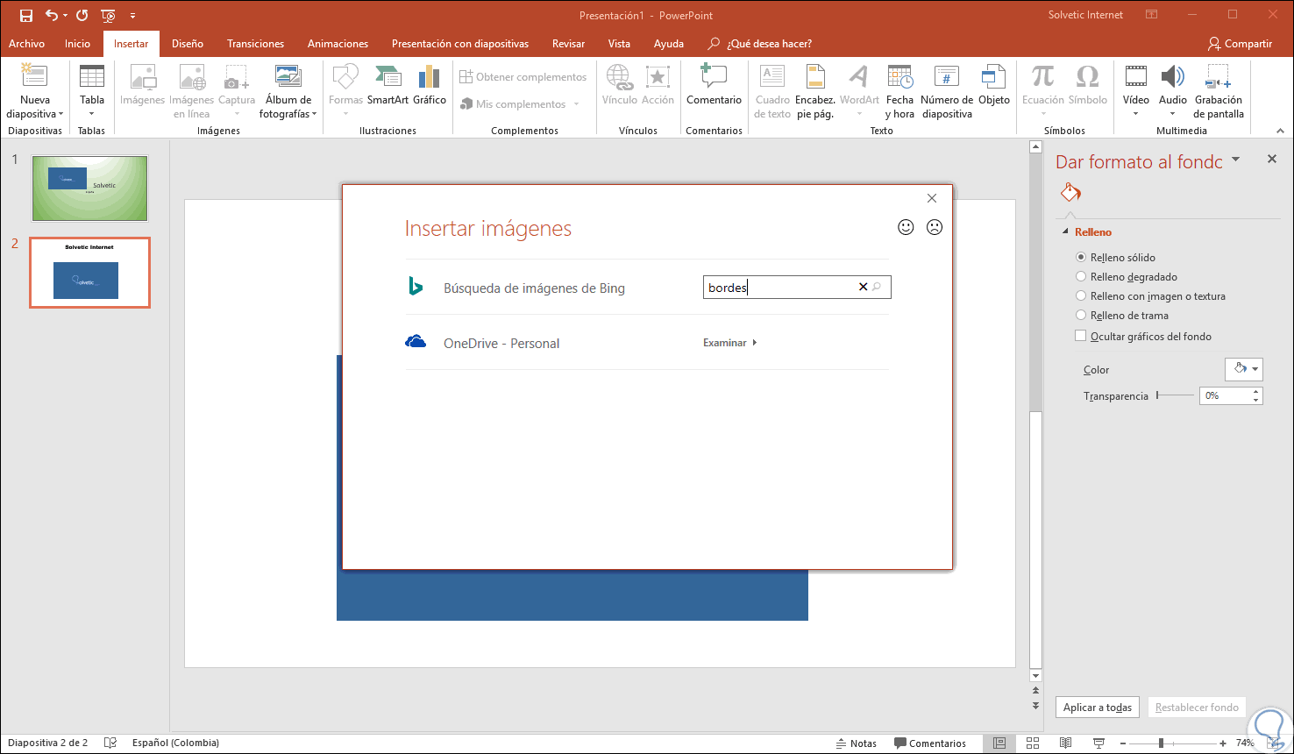The image size is (1294, 754).
Task: Click the Repeat action icon in the title bar
Action: click(82, 16)
